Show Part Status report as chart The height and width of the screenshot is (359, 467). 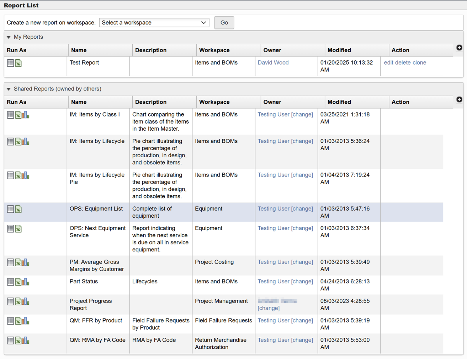(26, 282)
